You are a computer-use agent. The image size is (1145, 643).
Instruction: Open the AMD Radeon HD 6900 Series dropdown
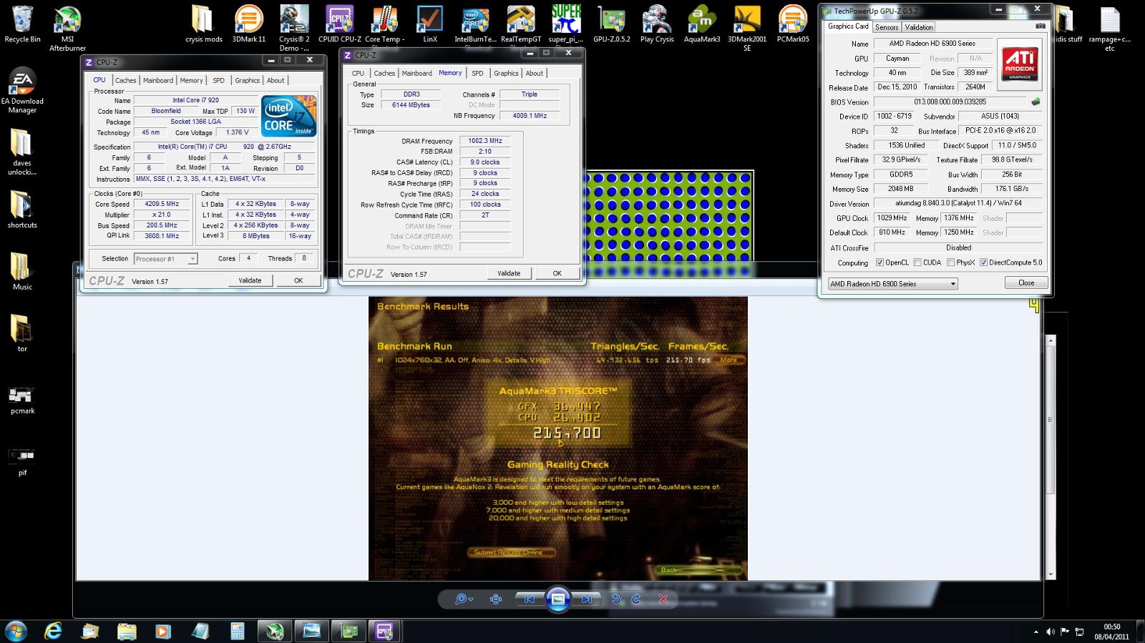pyautogui.click(x=892, y=284)
